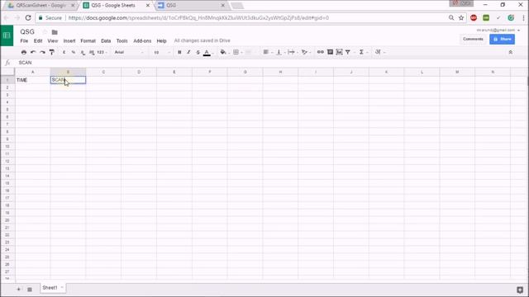Viewport: 529px width, 297px height.
Task: Insert a chart
Action: (339, 52)
